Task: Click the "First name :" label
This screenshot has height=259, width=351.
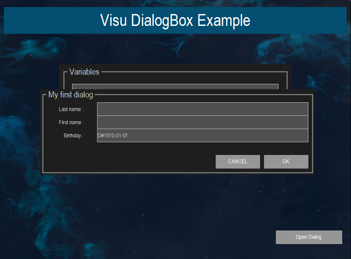Action: tap(71, 122)
